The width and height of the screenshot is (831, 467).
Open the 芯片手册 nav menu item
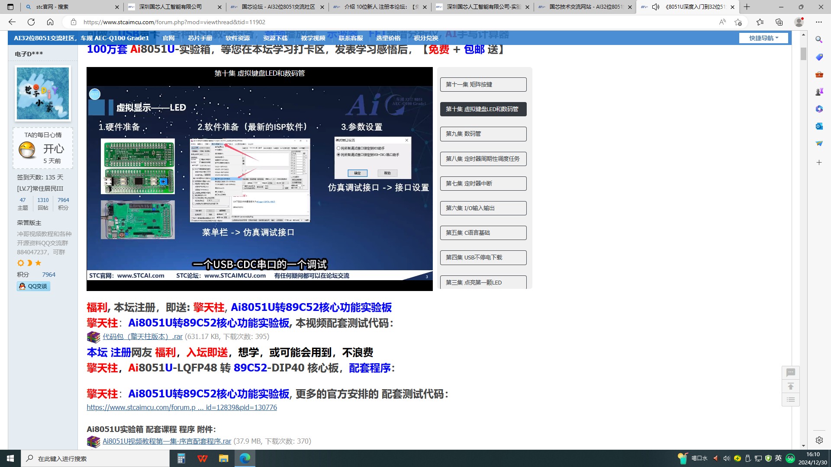[x=200, y=38]
